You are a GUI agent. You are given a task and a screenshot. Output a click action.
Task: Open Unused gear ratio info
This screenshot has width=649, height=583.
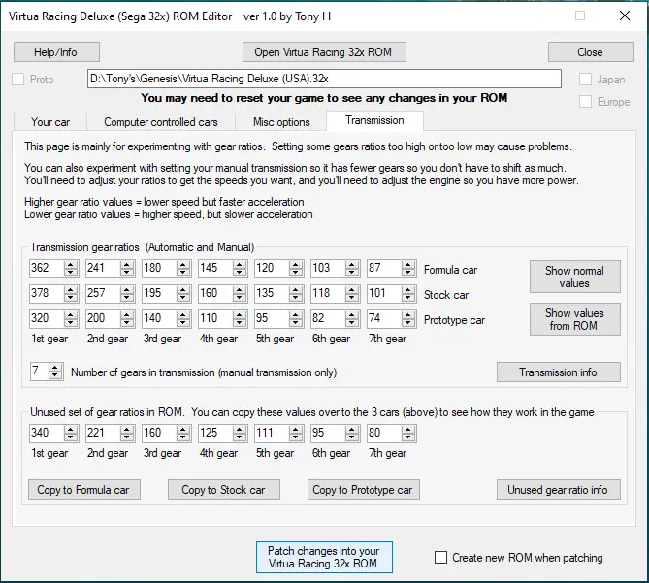click(x=559, y=490)
